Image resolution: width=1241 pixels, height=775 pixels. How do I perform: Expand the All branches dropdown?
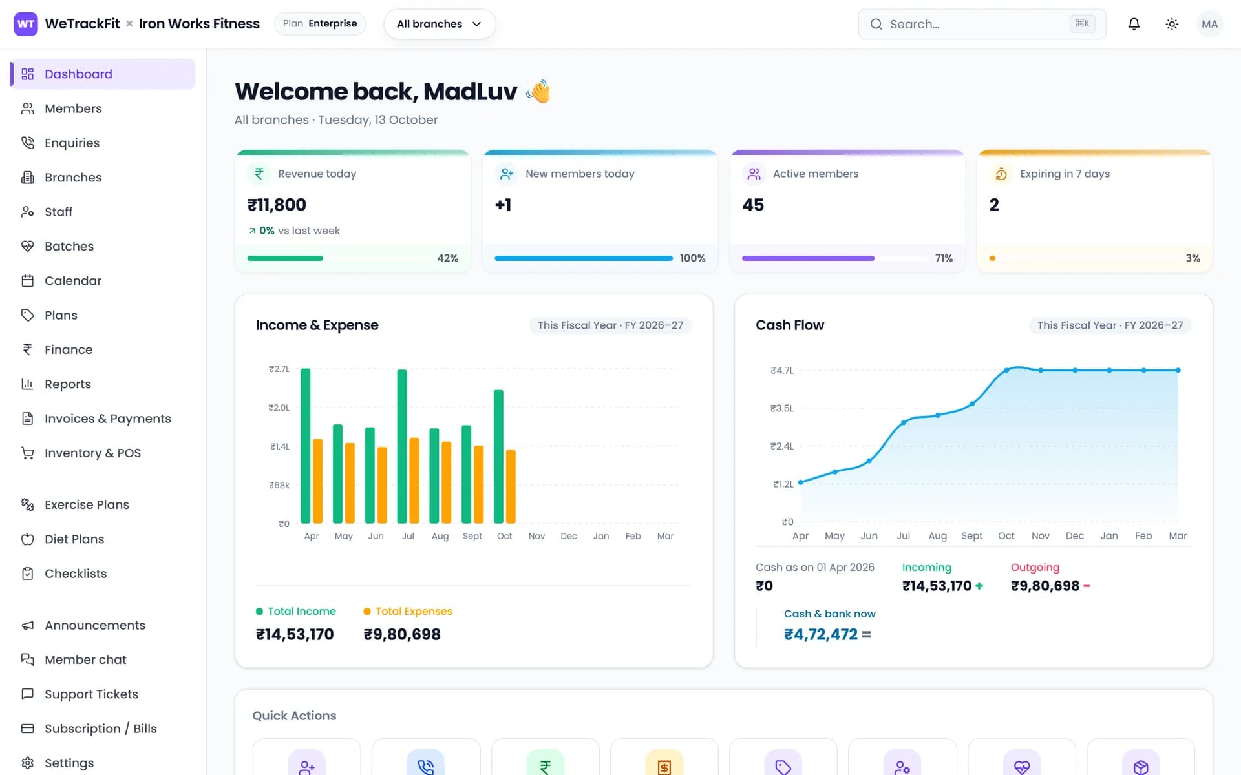click(440, 24)
